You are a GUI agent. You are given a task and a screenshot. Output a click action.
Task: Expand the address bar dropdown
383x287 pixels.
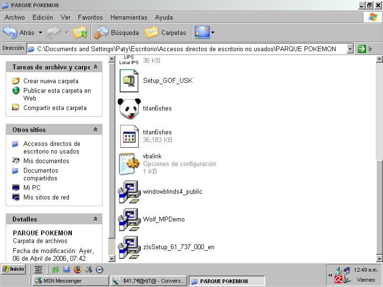point(350,49)
